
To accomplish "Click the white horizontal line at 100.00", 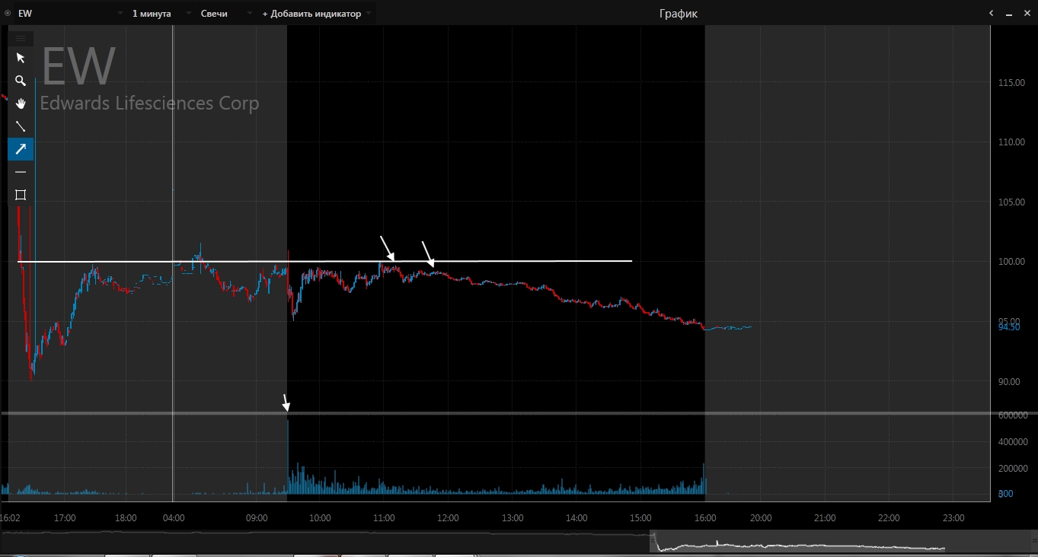I will 533,261.
